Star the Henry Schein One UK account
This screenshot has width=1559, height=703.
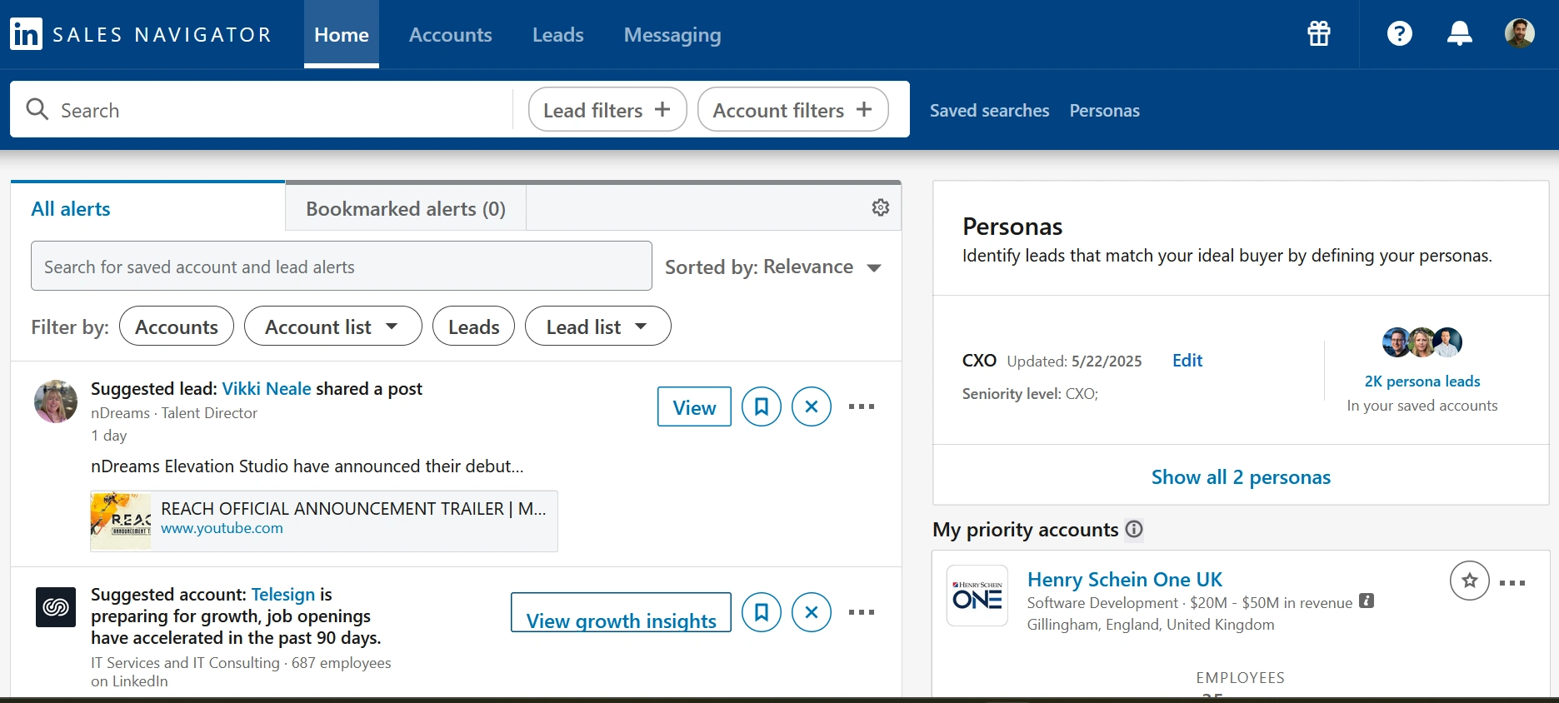(1469, 581)
